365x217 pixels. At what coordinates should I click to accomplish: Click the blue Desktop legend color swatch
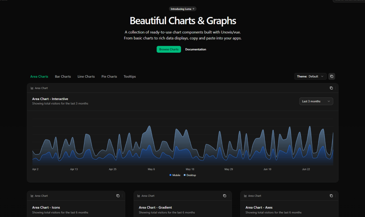coord(184,175)
